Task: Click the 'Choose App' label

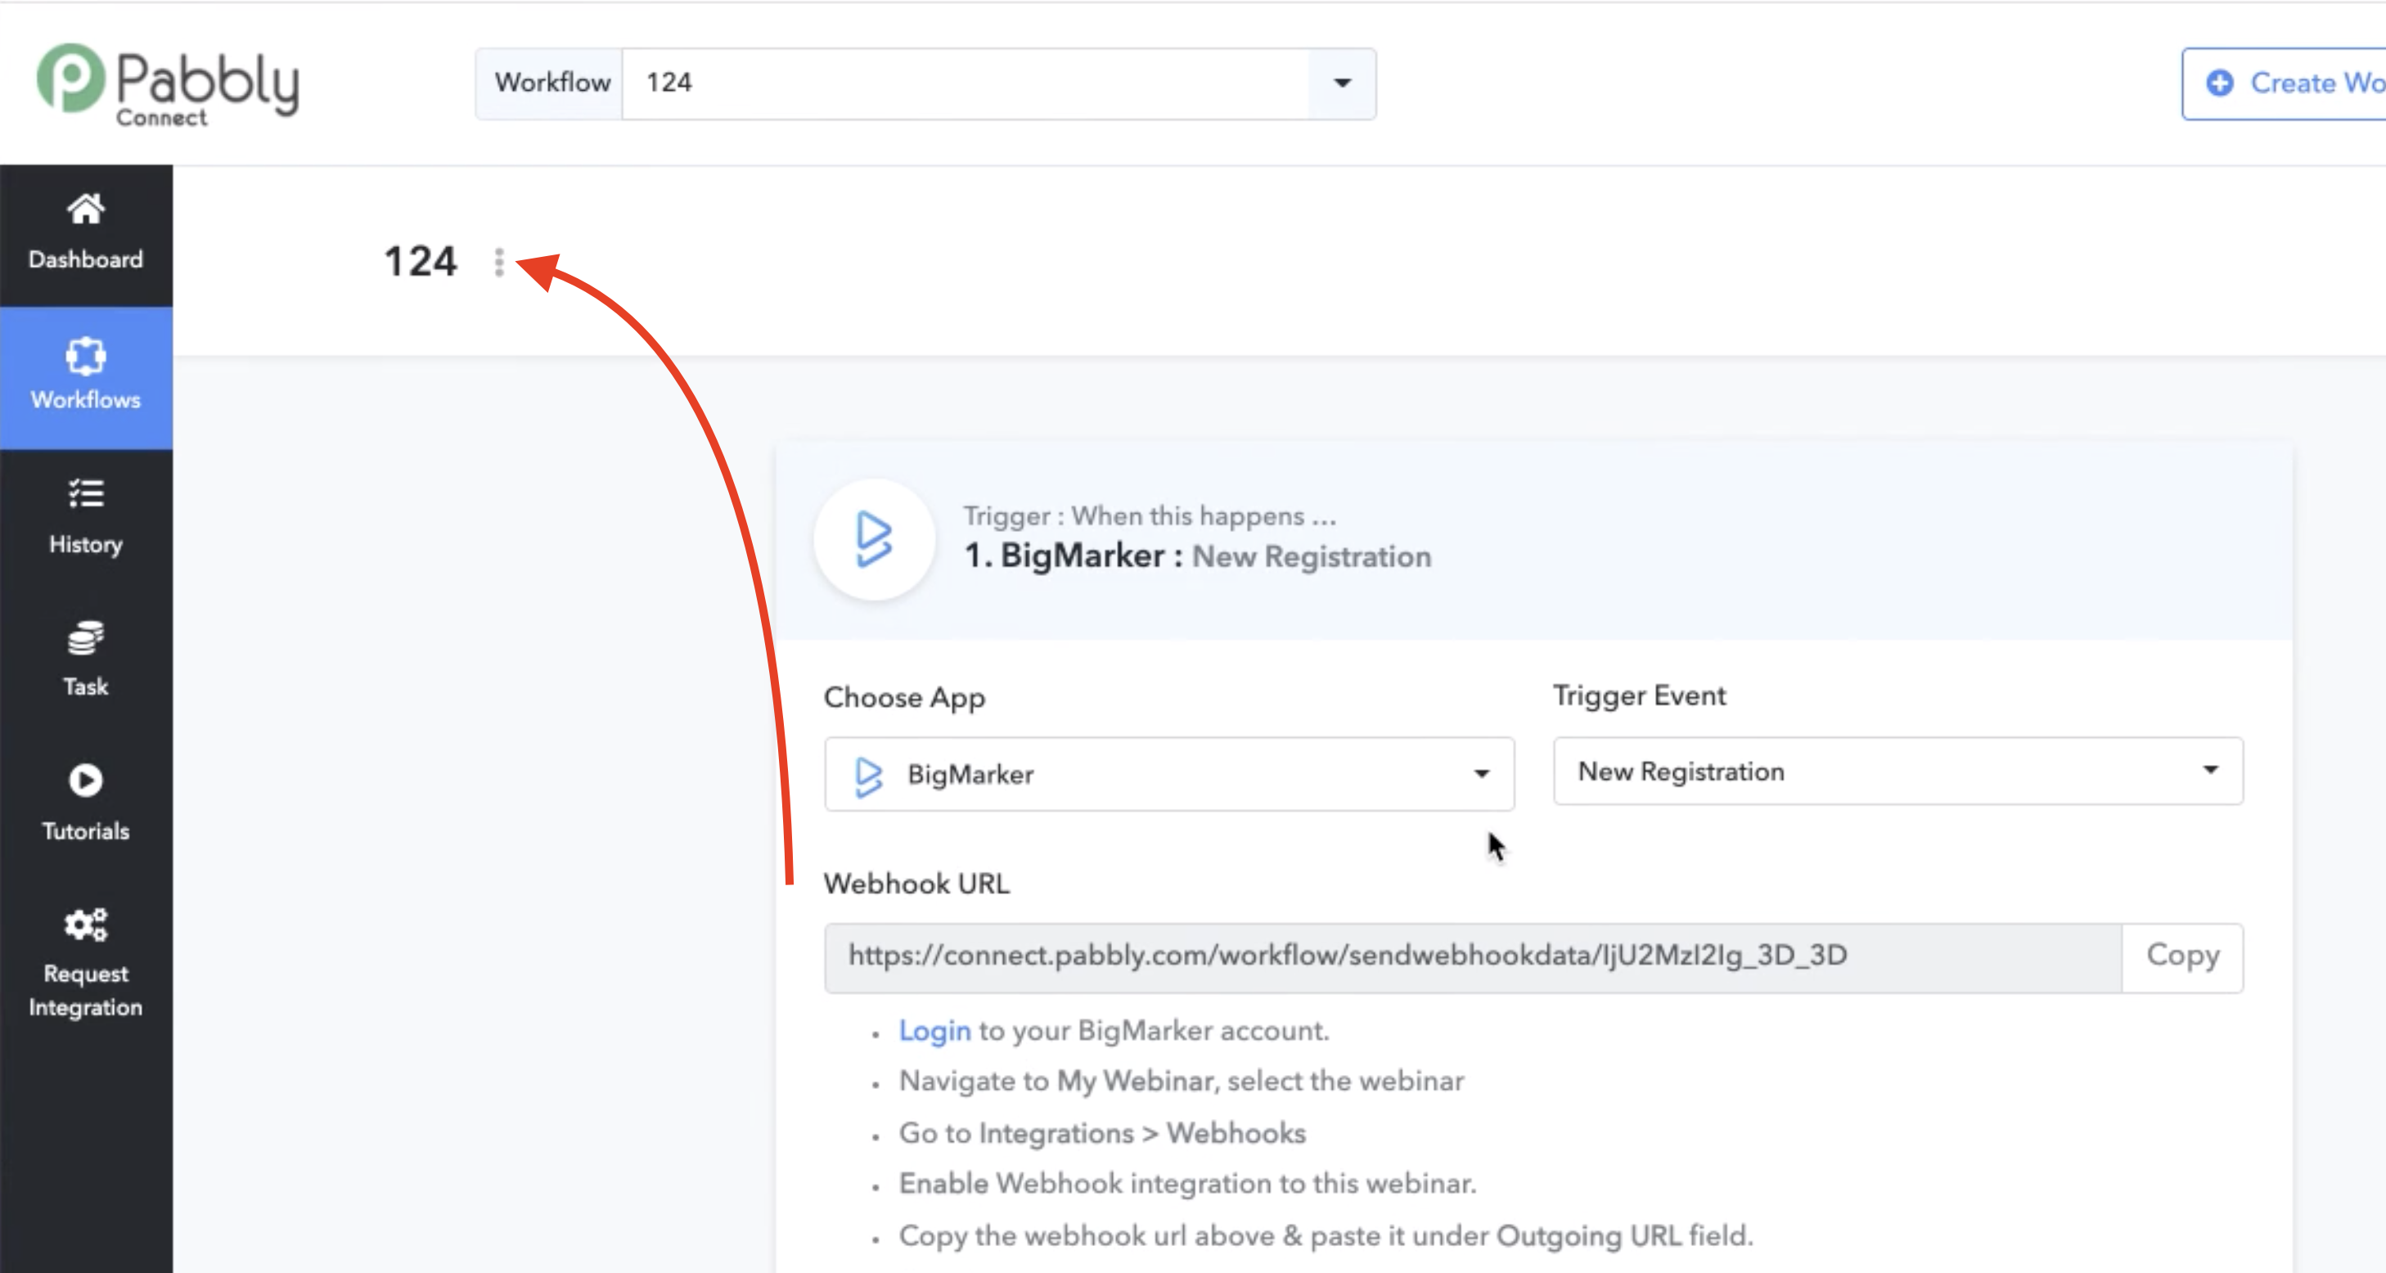Action: 904,698
